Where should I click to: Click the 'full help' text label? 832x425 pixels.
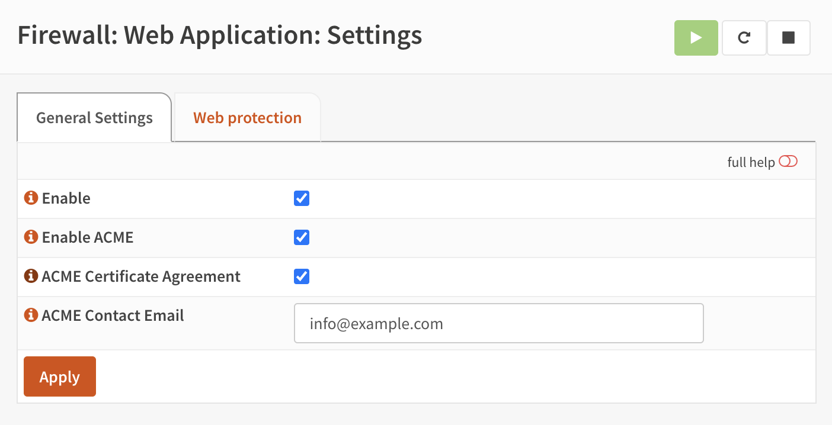click(x=751, y=162)
